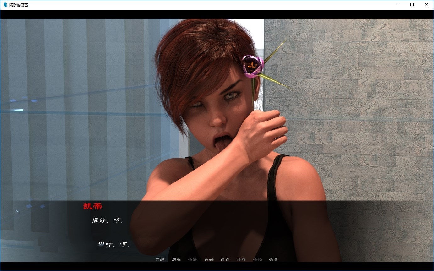Click the dialogue line 很好，哼.
Viewport: 434px width, 271px height.
(107, 220)
